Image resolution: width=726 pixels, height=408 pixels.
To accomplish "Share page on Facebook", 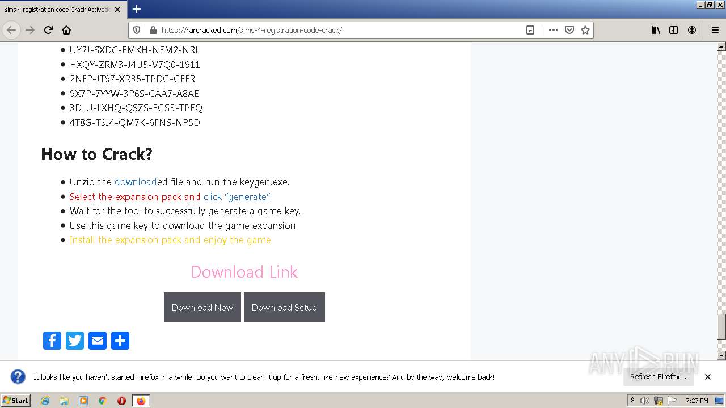I will click(x=52, y=341).
